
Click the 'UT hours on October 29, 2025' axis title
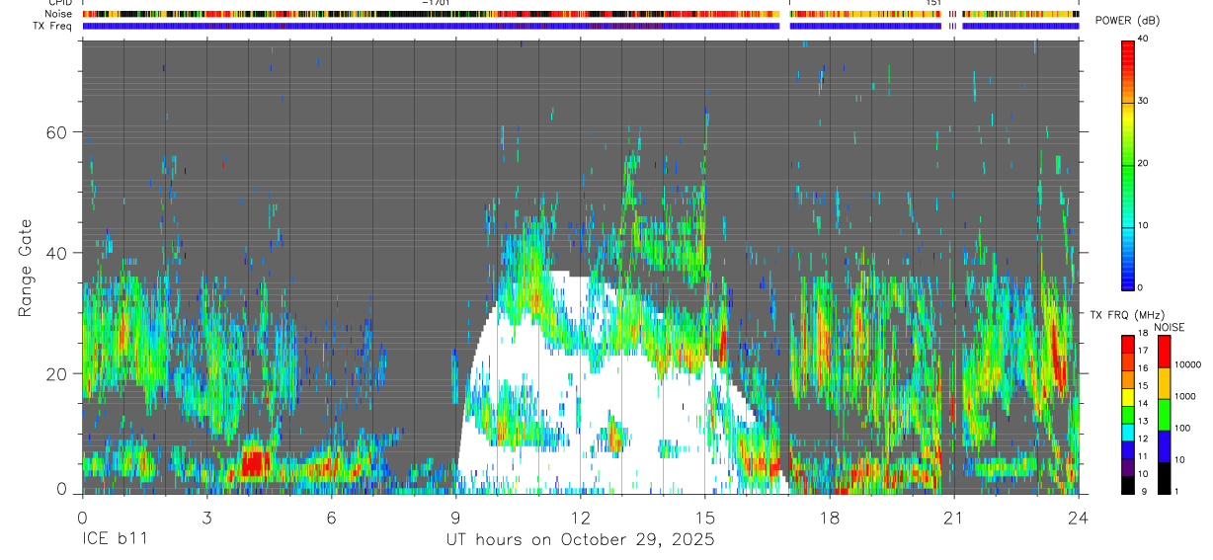point(580,540)
